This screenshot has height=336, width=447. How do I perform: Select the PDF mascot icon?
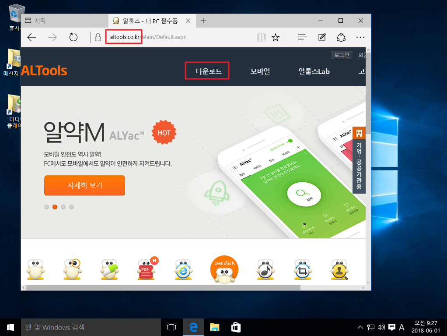(147, 269)
